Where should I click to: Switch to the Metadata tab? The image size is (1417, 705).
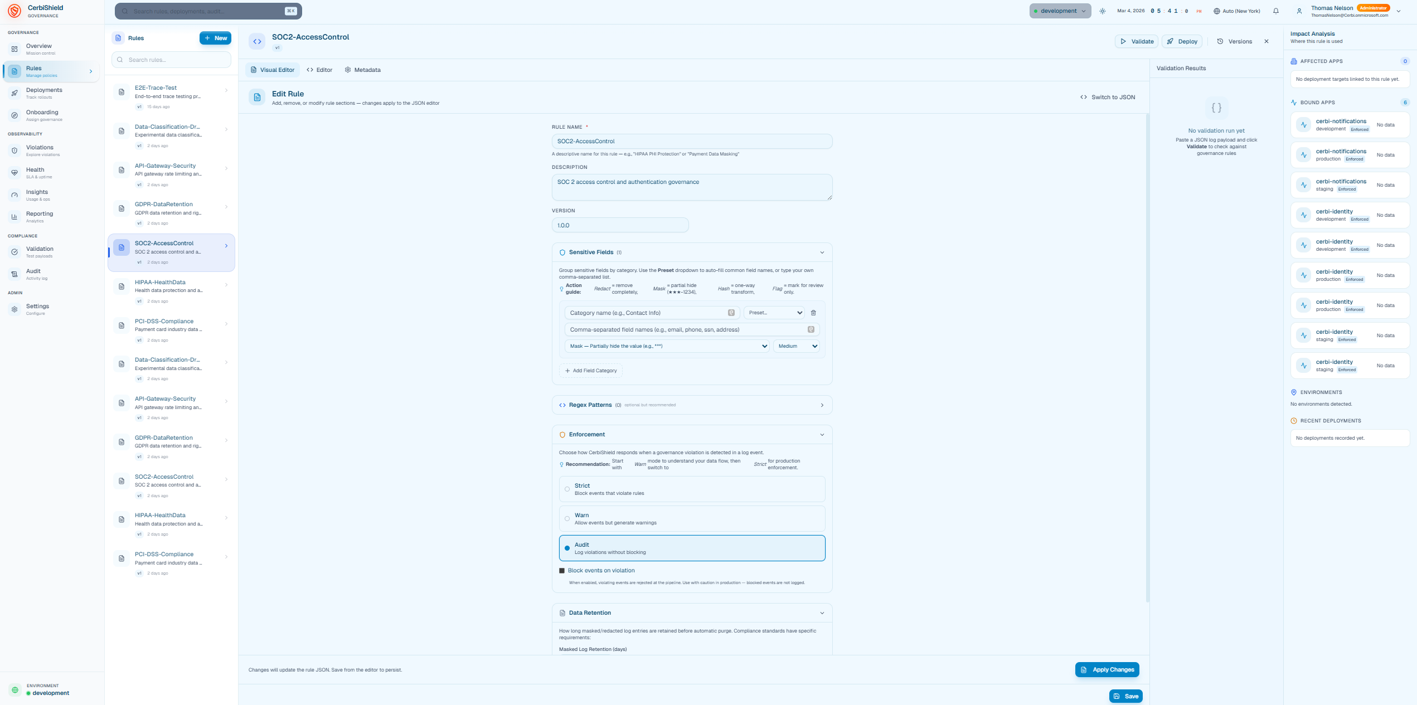[362, 70]
